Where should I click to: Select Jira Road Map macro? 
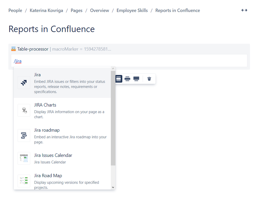click(62, 179)
